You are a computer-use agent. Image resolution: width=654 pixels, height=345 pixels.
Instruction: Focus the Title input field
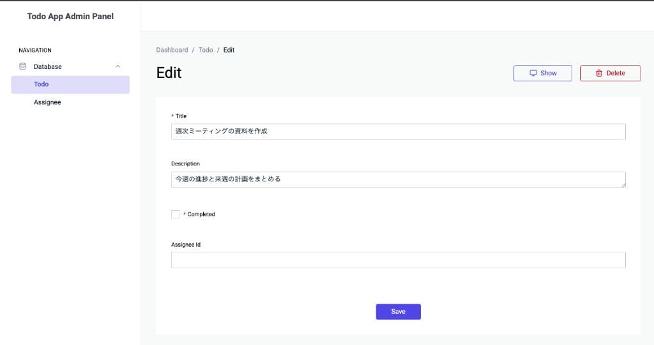399,132
